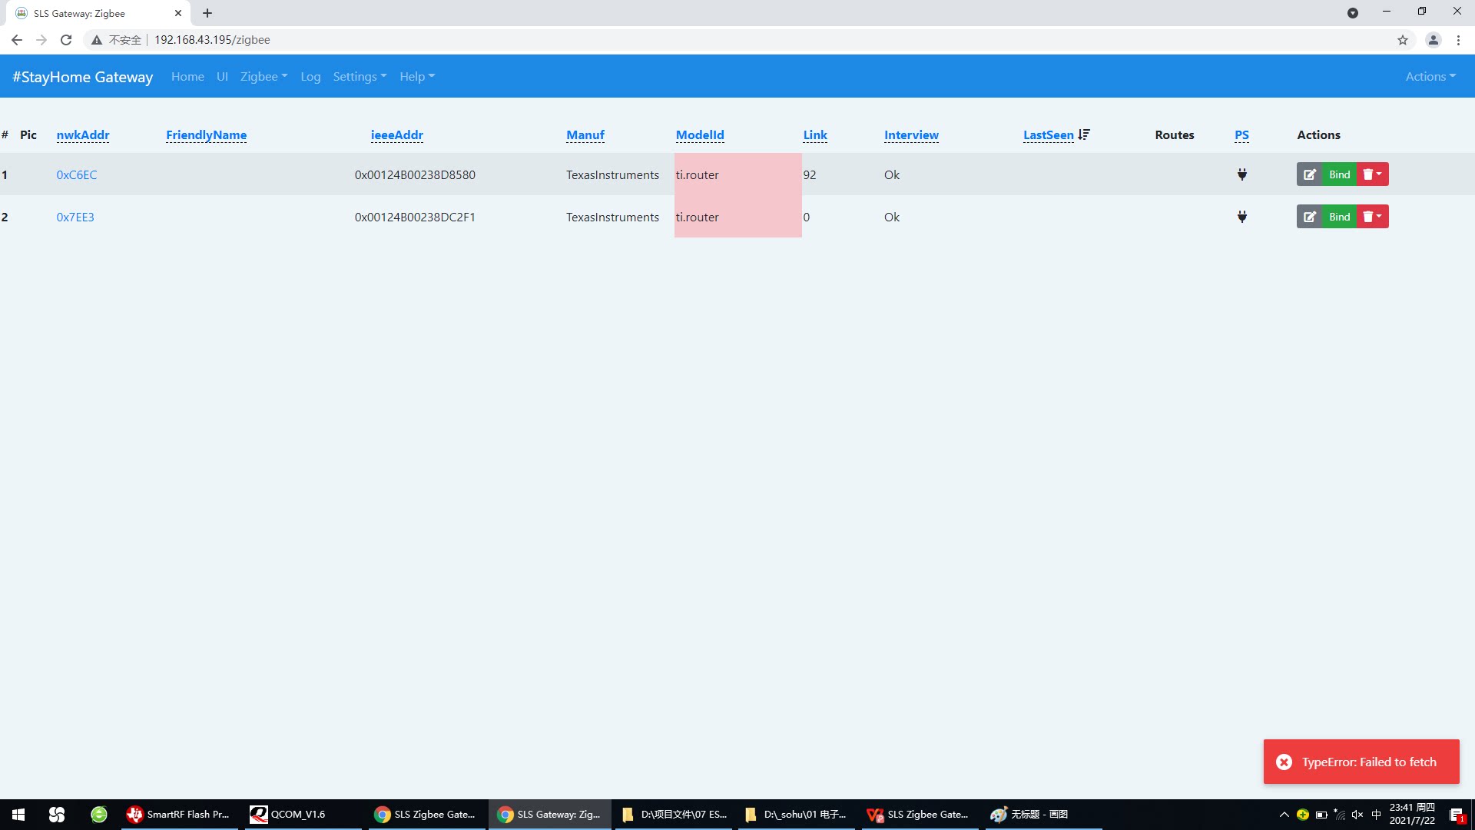Viewport: 1475px width, 830px height.
Task: Click power plug icon in first row
Action: pos(1241,174)
